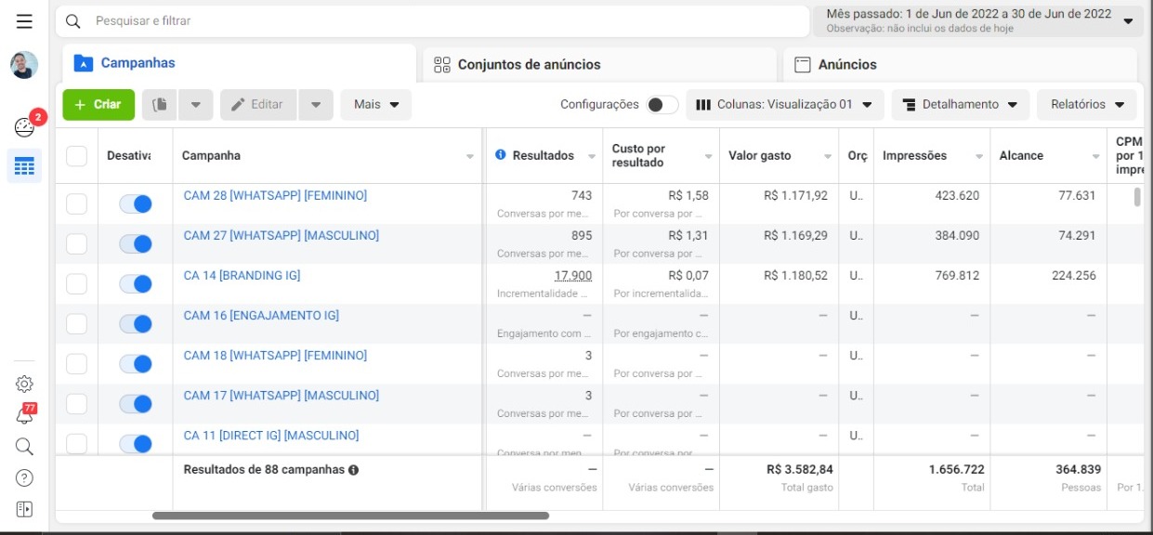Click the duplicate campaign icon button
The image size is (1153, 535).
click(x=160, y=105)
